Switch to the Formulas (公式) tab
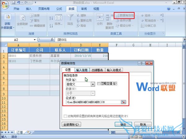 (59, 9)
